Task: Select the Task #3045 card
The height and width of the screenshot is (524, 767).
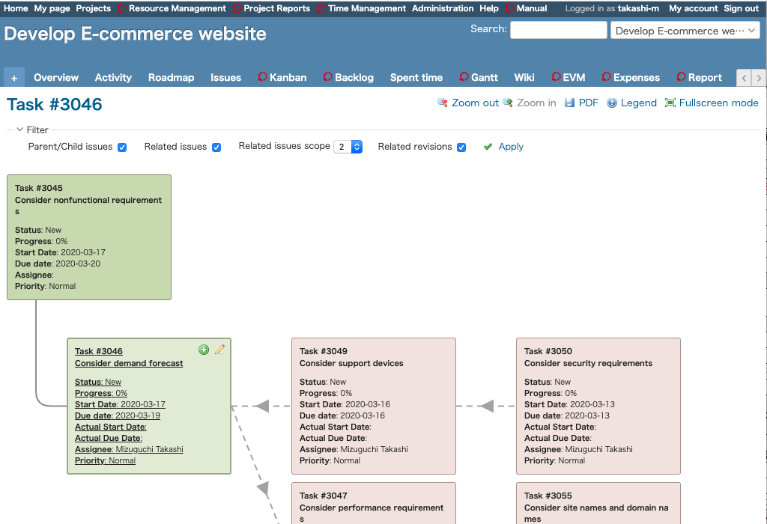Action: click(89, 237)
